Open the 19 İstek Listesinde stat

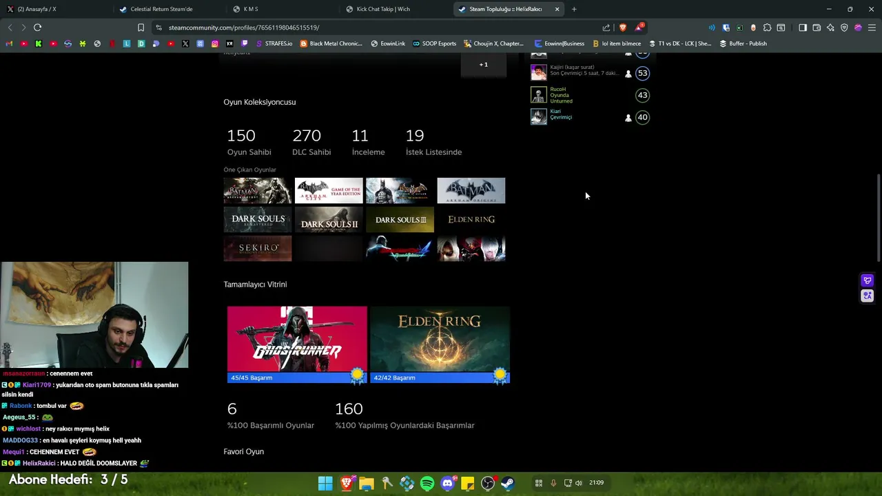pyautogui.click(x=433, y=142)
